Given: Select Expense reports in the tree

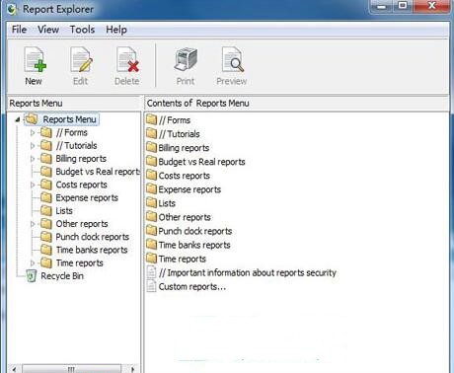Looking at the screenshot, I should pyautogui.click(x=87, y=198).
